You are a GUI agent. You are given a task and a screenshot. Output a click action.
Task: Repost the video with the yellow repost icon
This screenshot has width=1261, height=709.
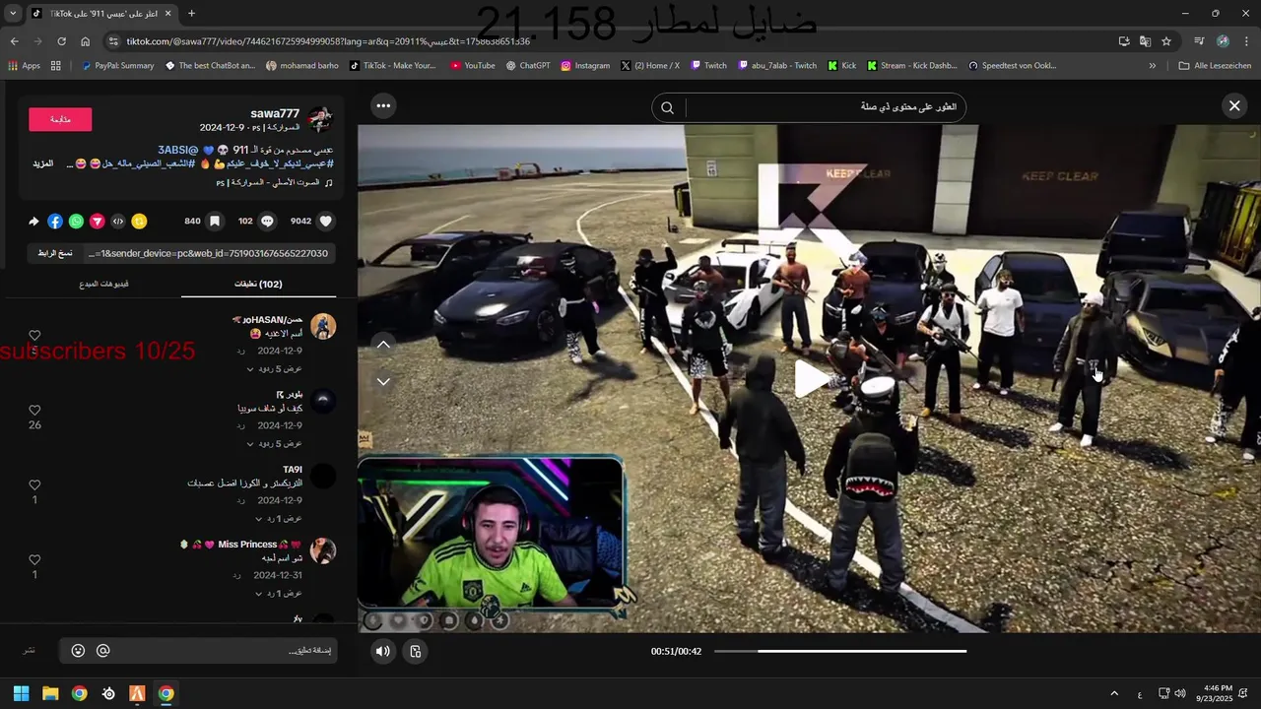(x=139, y=222)
